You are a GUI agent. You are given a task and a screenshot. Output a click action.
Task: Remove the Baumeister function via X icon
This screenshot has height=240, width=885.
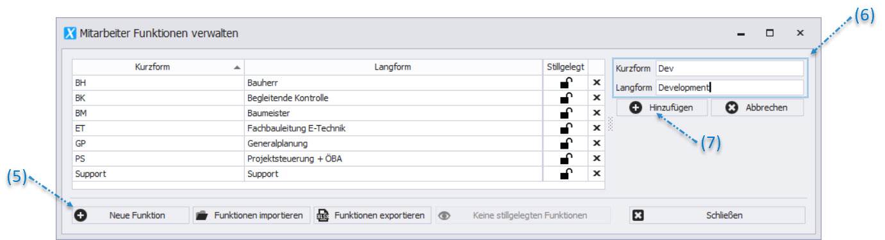[x=596, y=113]
